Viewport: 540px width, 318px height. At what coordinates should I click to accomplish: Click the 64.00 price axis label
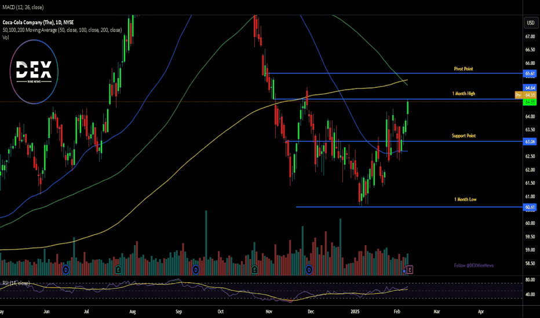[x=530, y=117]
